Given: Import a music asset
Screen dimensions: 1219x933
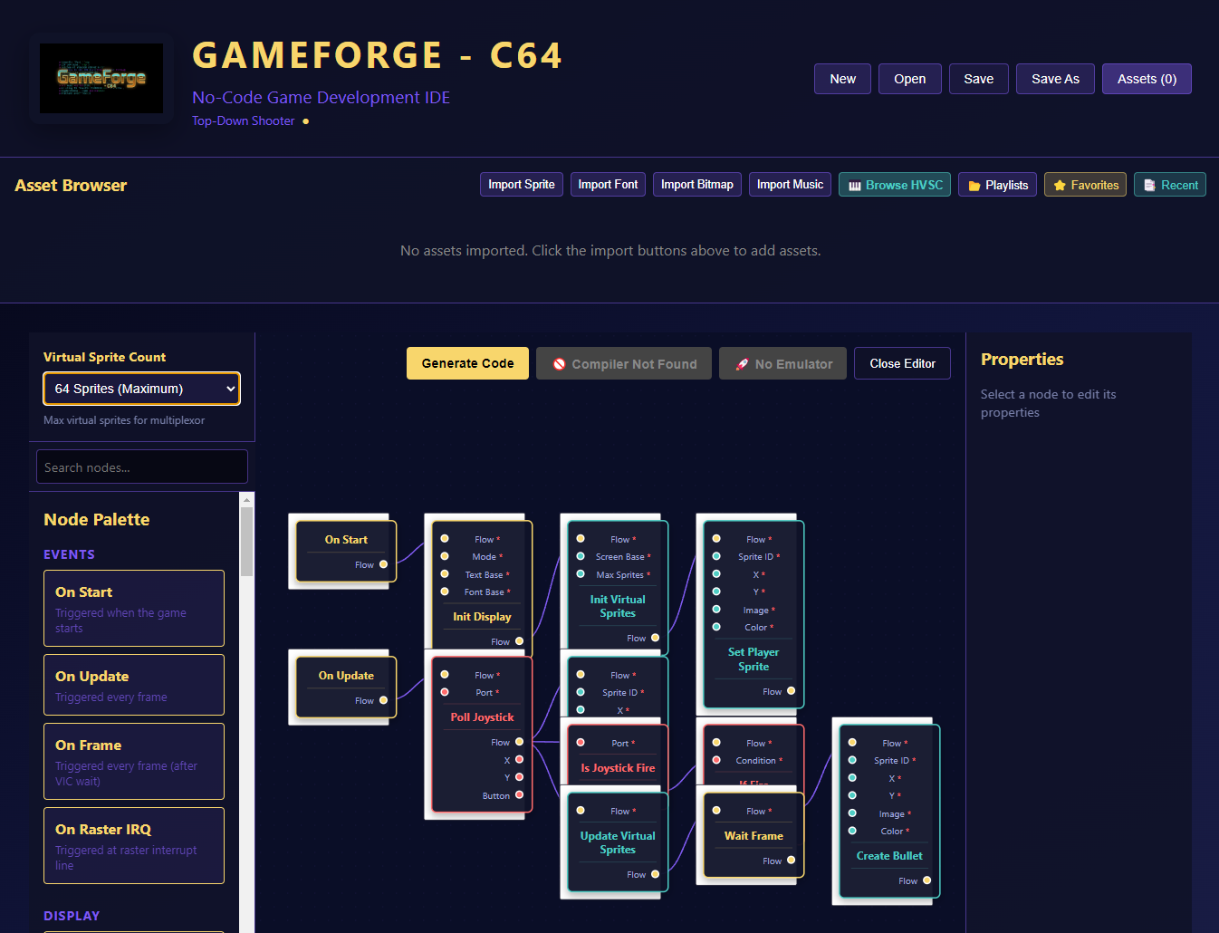Looking at the screenshot, I should click(790, 185).
